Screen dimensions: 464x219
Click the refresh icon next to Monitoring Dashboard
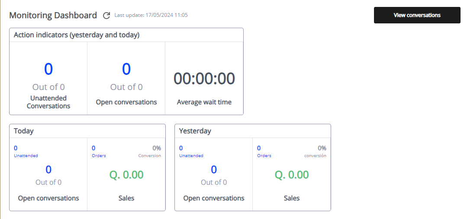[106, 16]
